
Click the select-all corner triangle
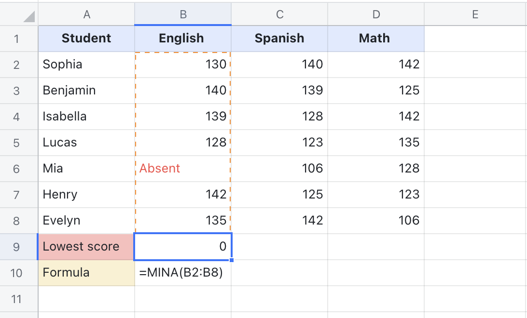click(x=29, y=17)
